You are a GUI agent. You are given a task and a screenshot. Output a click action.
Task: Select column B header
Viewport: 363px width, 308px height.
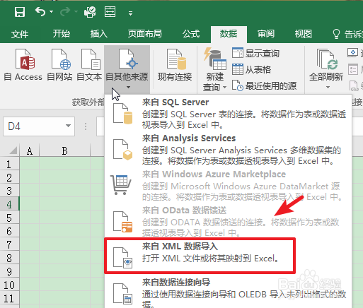65,150
